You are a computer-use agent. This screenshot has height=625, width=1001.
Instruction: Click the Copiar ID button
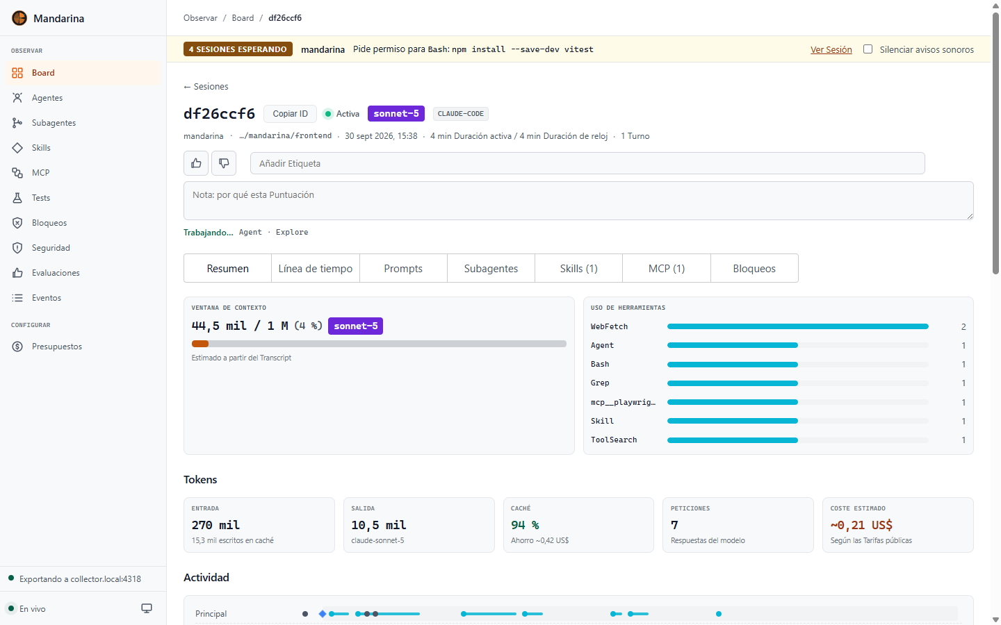click(290, 114)
